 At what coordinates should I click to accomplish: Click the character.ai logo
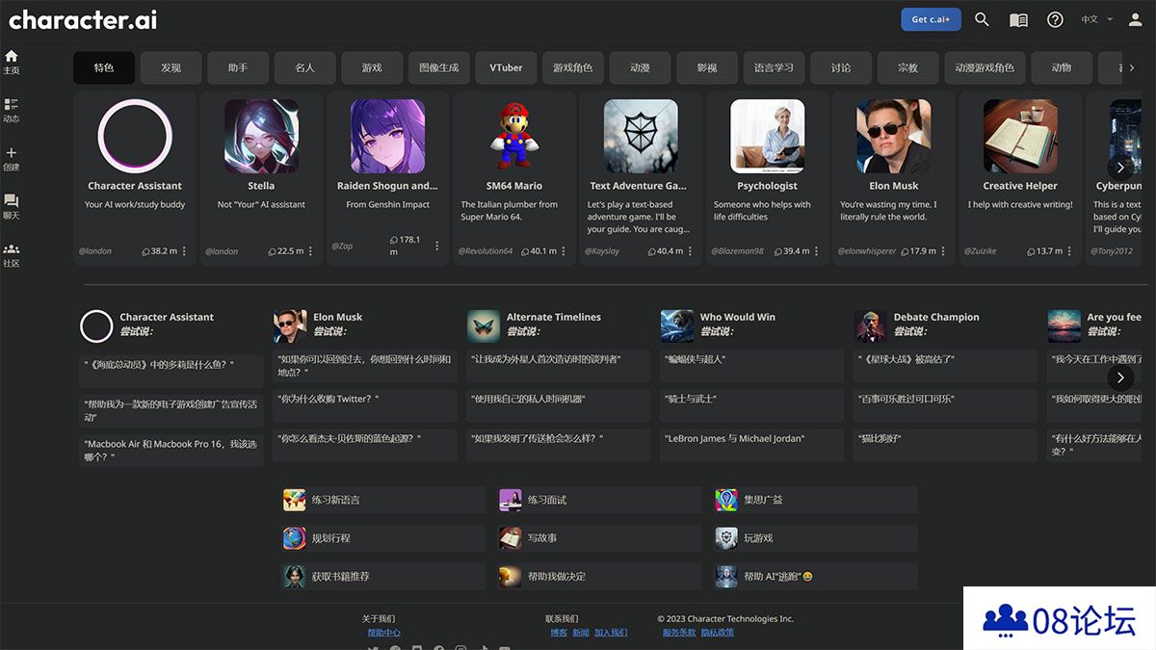pos(83,19)
